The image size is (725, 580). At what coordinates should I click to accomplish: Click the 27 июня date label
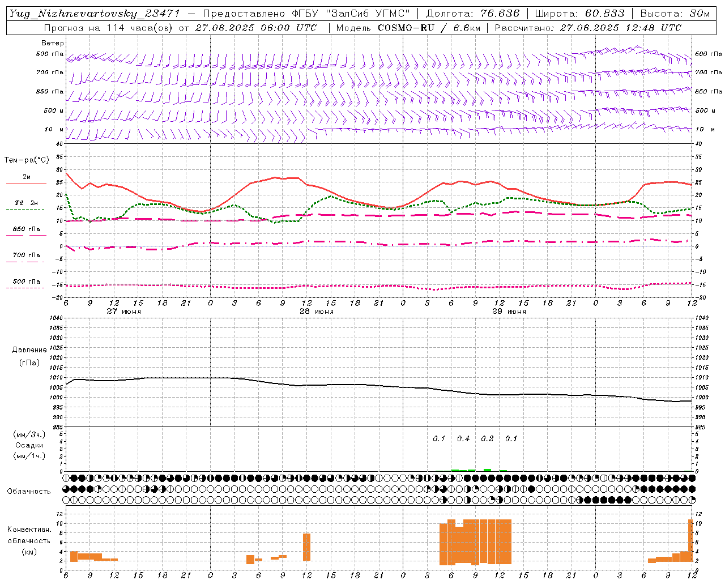pos(124,312)
